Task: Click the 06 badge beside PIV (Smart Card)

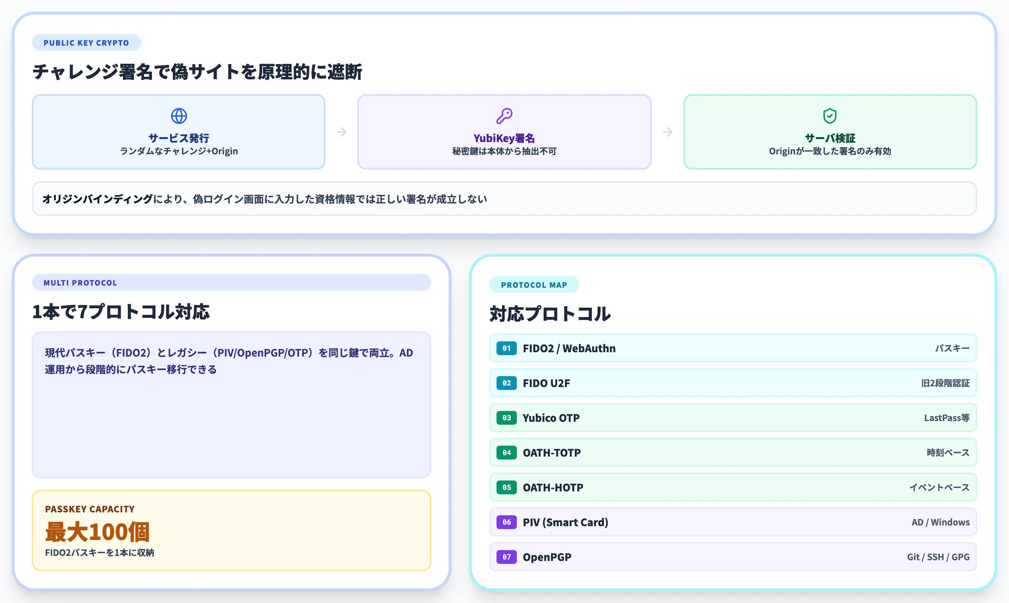Action: click(506, 522)
